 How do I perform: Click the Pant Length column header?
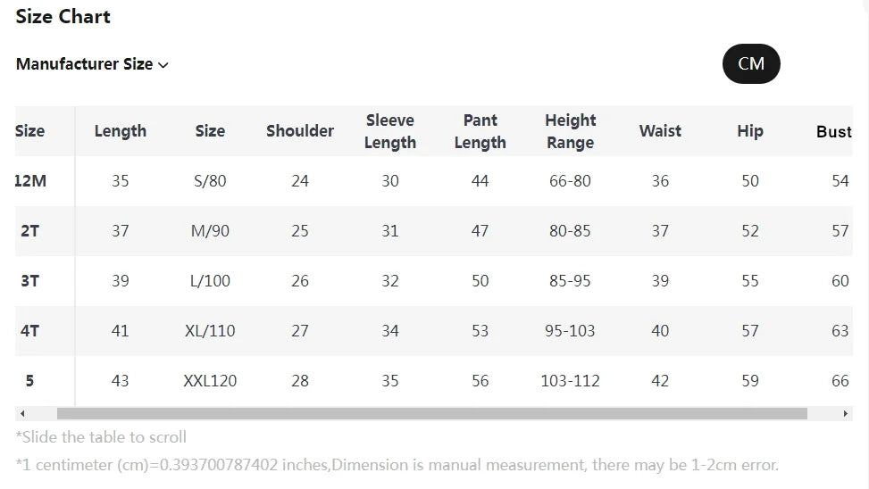coord(480,131)
